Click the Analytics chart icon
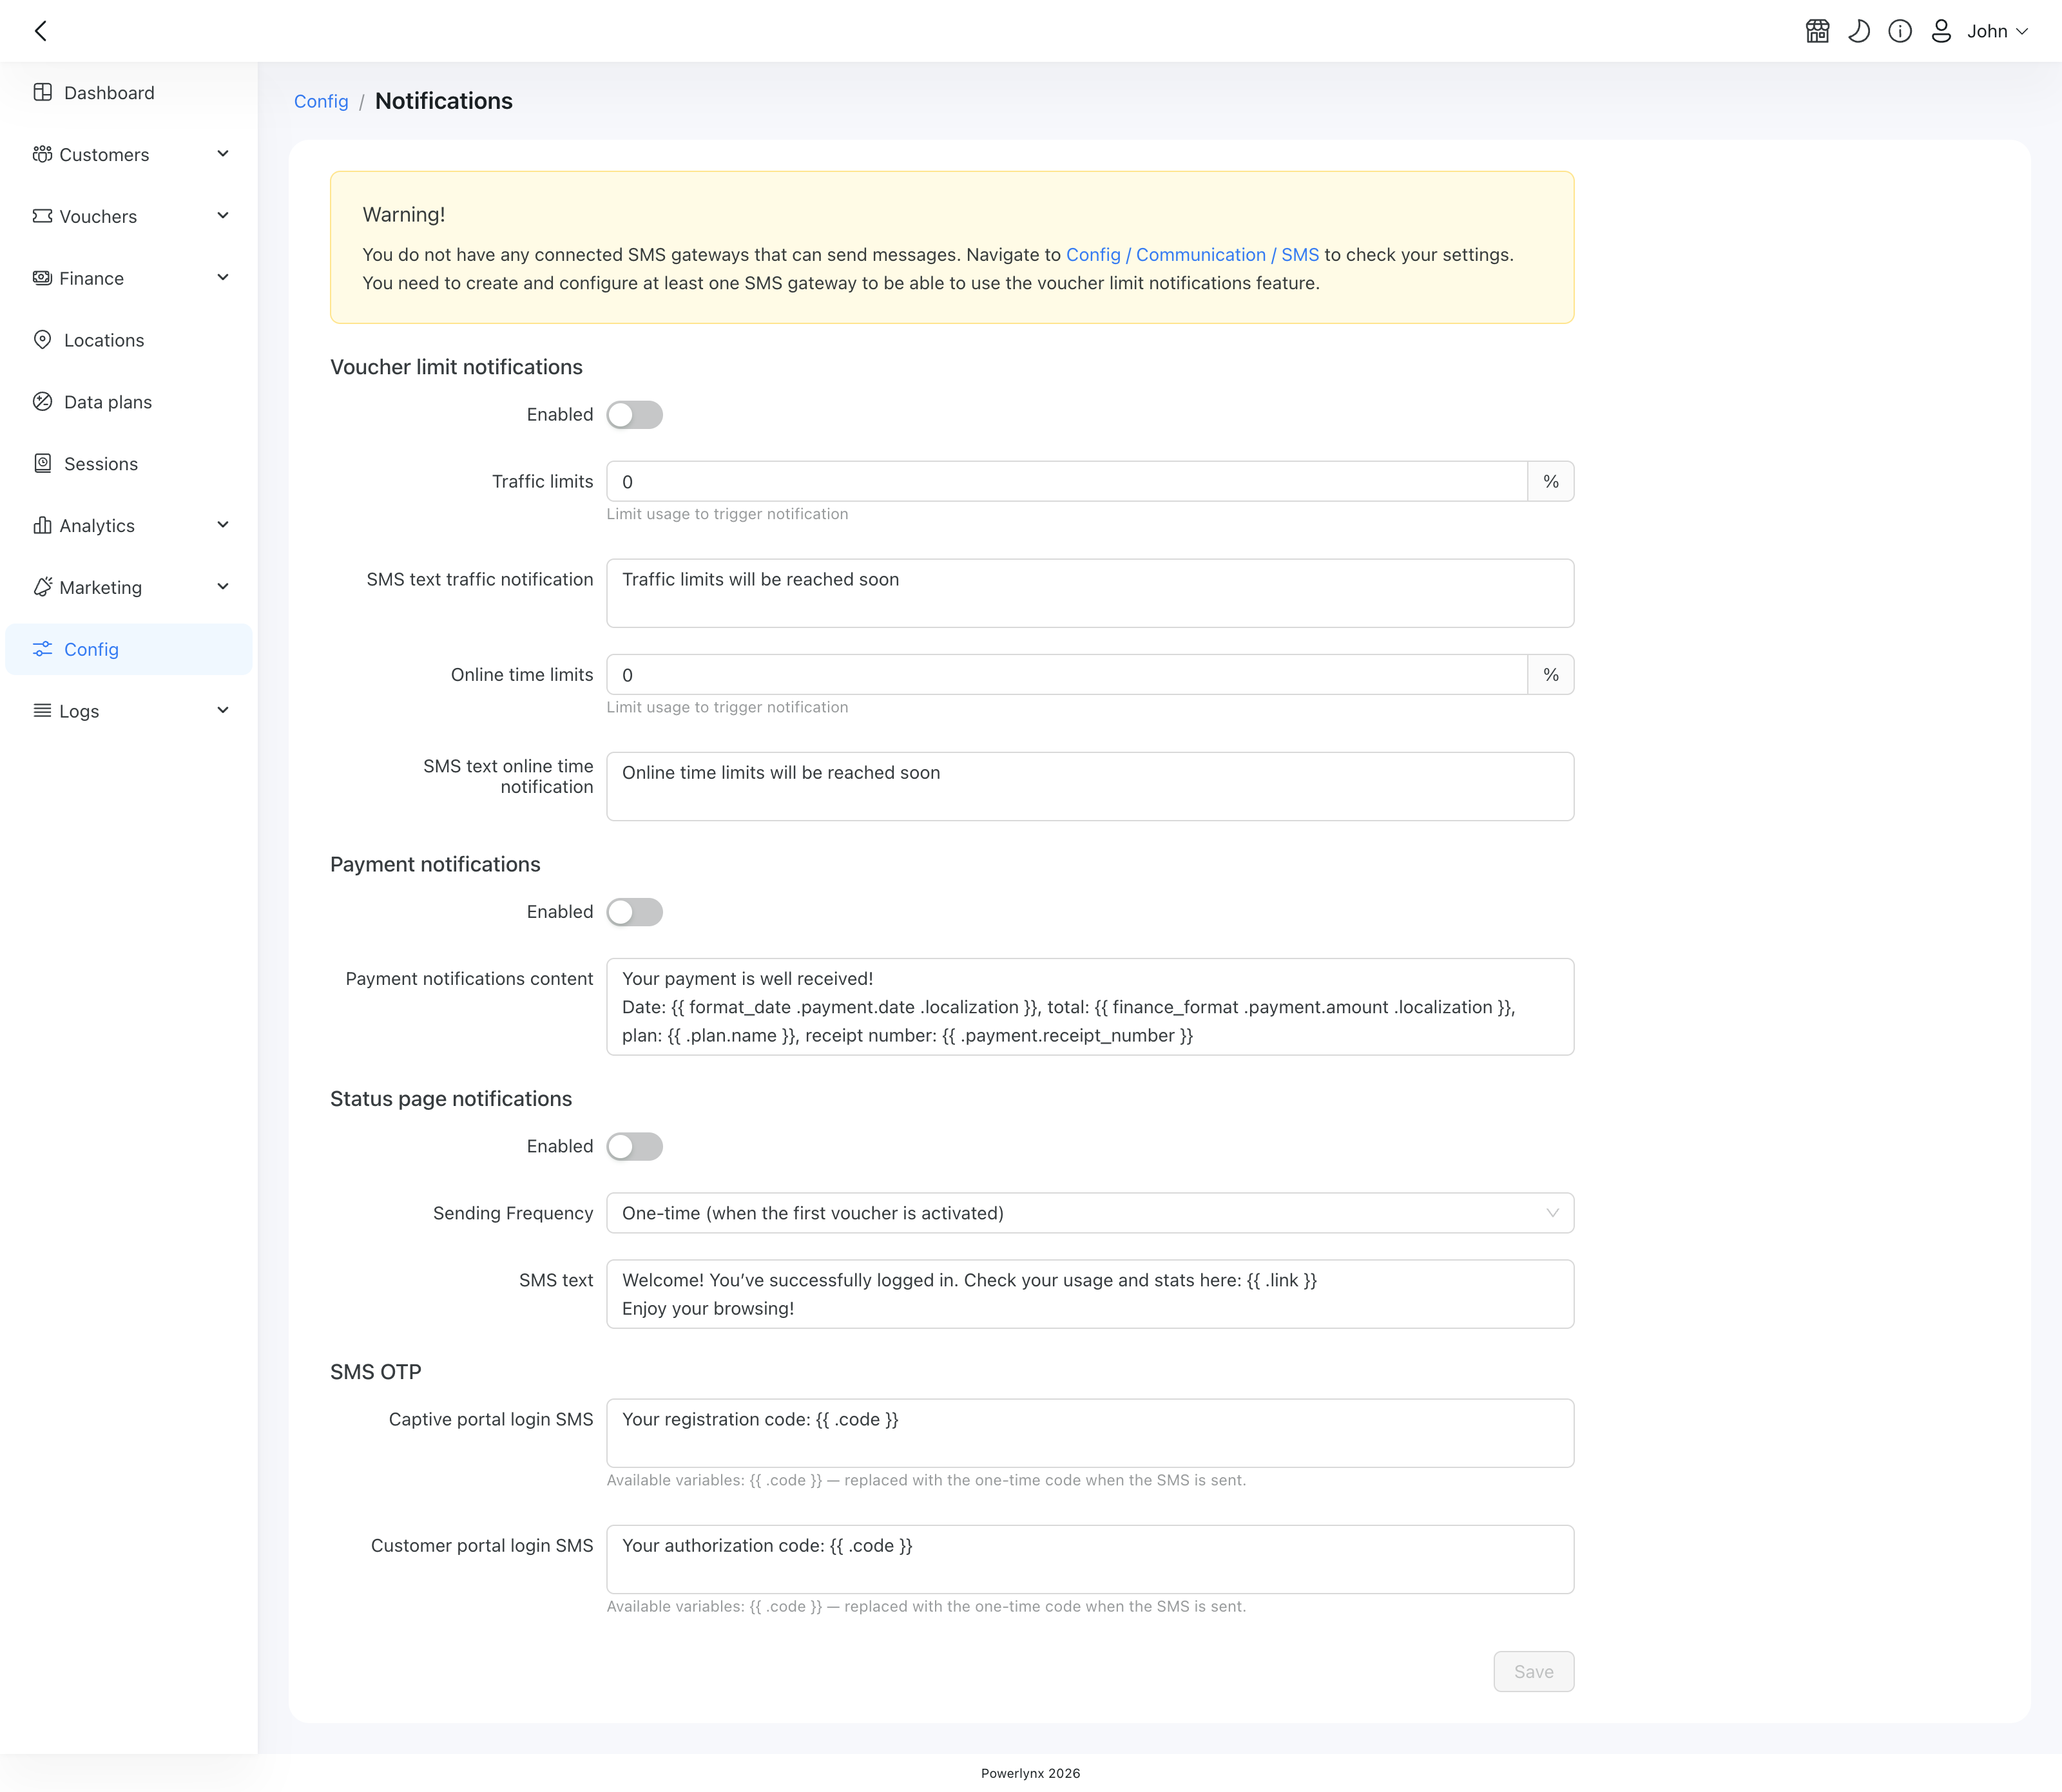This screenshot has width=2062, height=1792. [43, 525]
